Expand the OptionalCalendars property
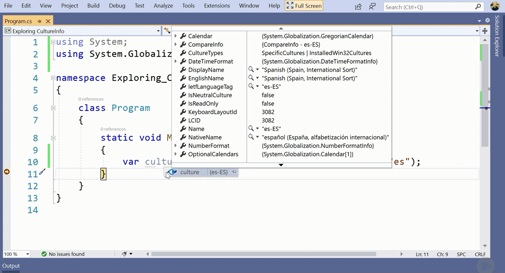 click(176, 154)
